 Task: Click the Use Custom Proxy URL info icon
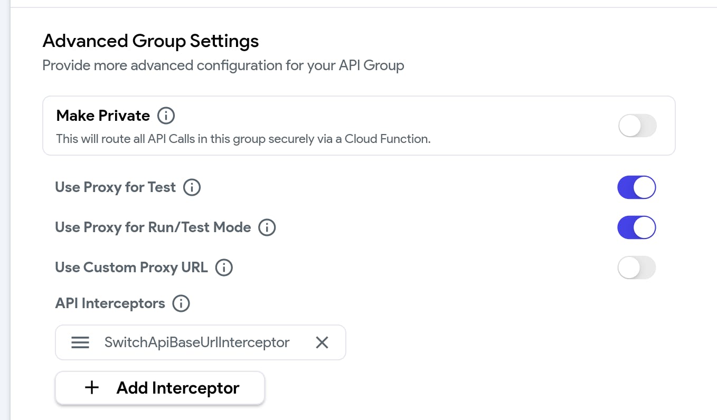224,268
